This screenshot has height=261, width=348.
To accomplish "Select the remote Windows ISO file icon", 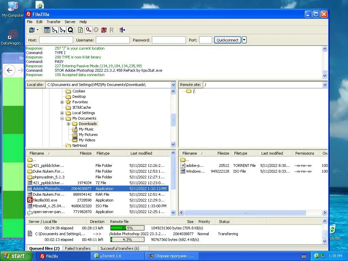I will point(183,171).
